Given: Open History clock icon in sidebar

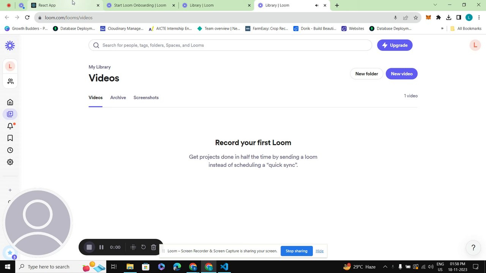Looking at the screenshot, I should [x=10, y=150].
